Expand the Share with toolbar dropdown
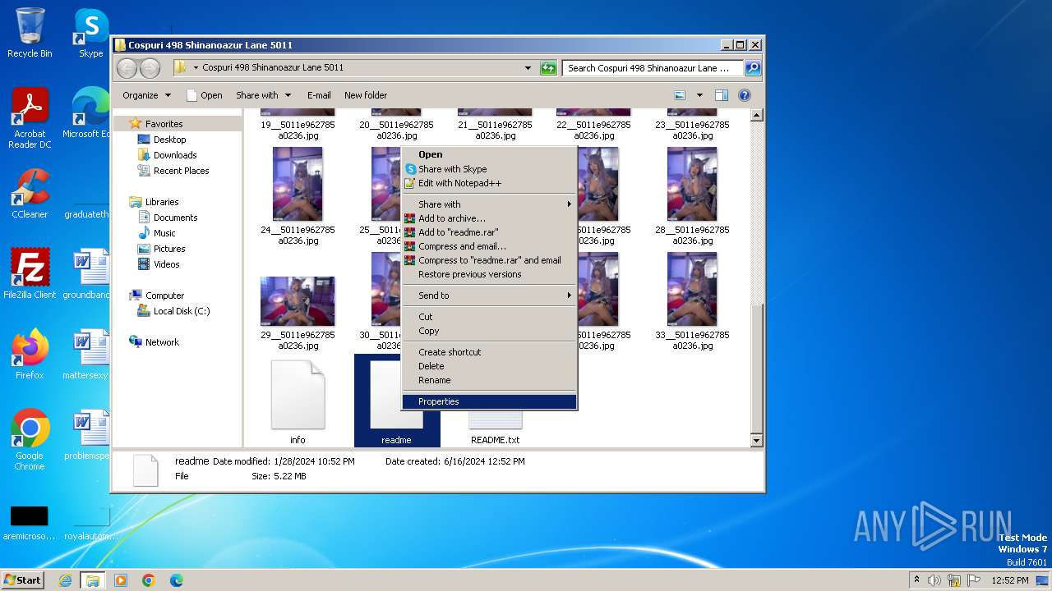This screenshot has height=591, width=1052. coord(263,95)
